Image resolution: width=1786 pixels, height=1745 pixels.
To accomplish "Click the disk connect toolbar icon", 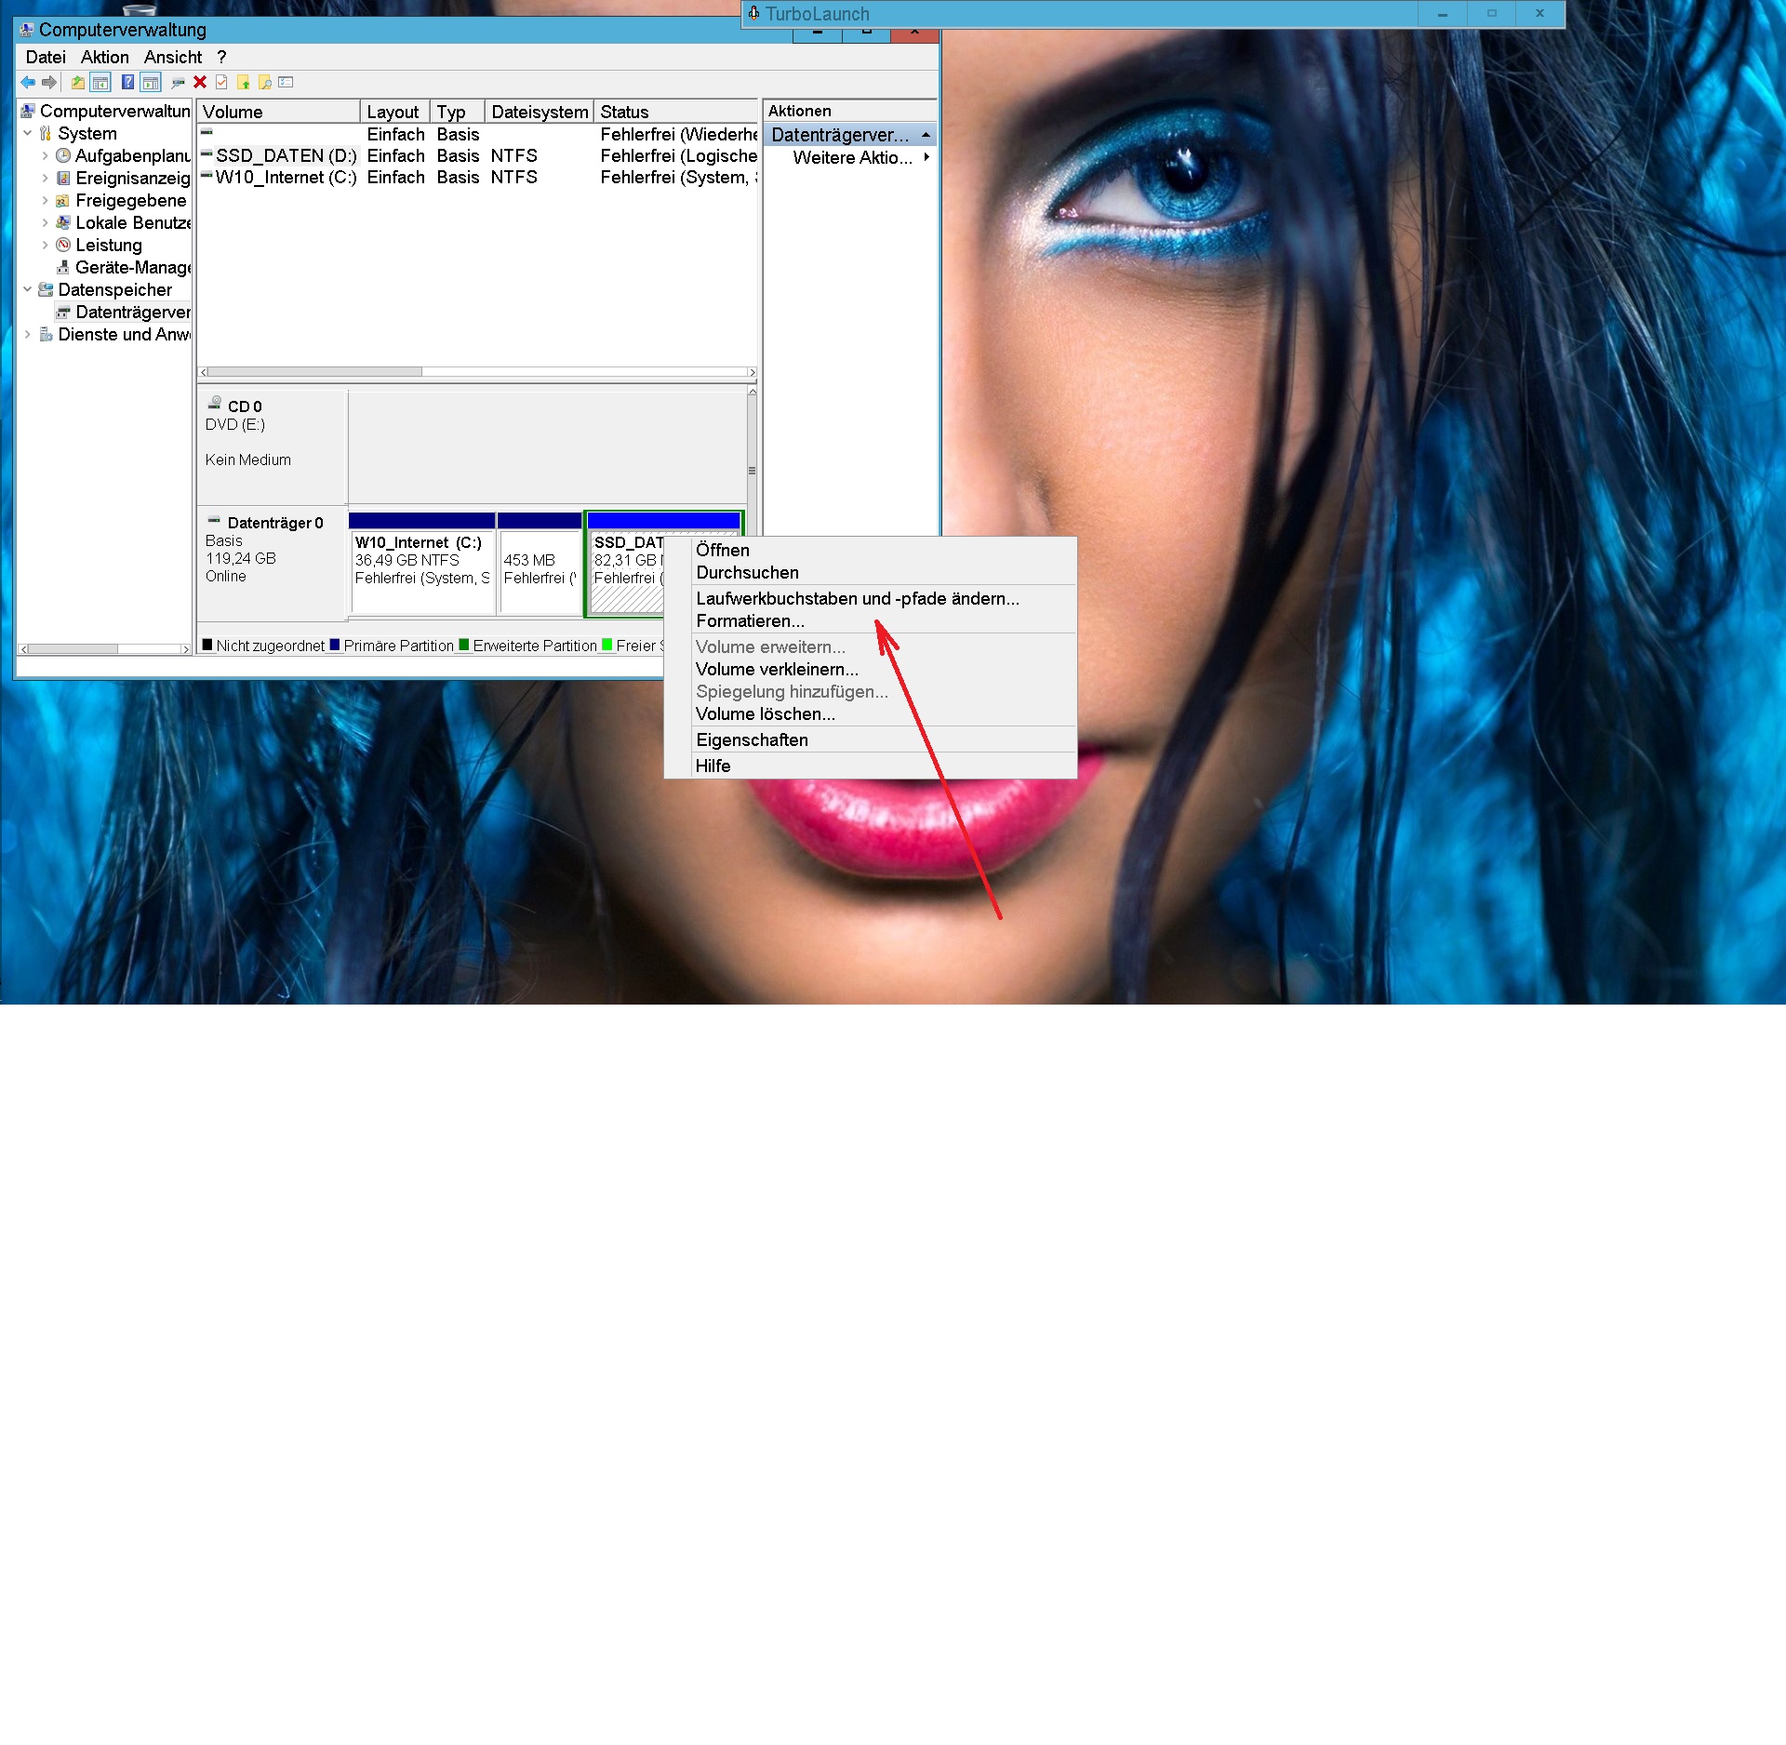I will [x=178, y=83].
